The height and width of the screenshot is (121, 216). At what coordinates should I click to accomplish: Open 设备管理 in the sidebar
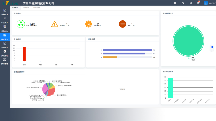(x=5, y=12)
